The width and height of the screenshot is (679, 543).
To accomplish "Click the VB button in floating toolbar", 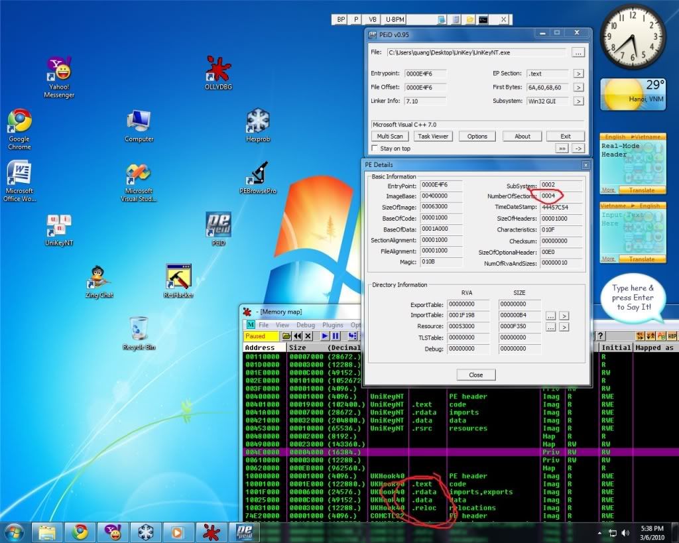I will (x=373, y=19).
